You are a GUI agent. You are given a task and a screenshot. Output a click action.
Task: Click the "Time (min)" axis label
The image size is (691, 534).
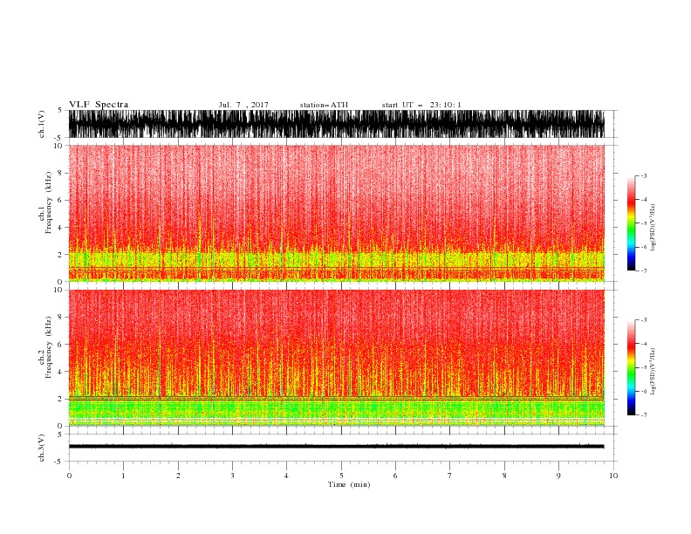[x=349, y=484]
